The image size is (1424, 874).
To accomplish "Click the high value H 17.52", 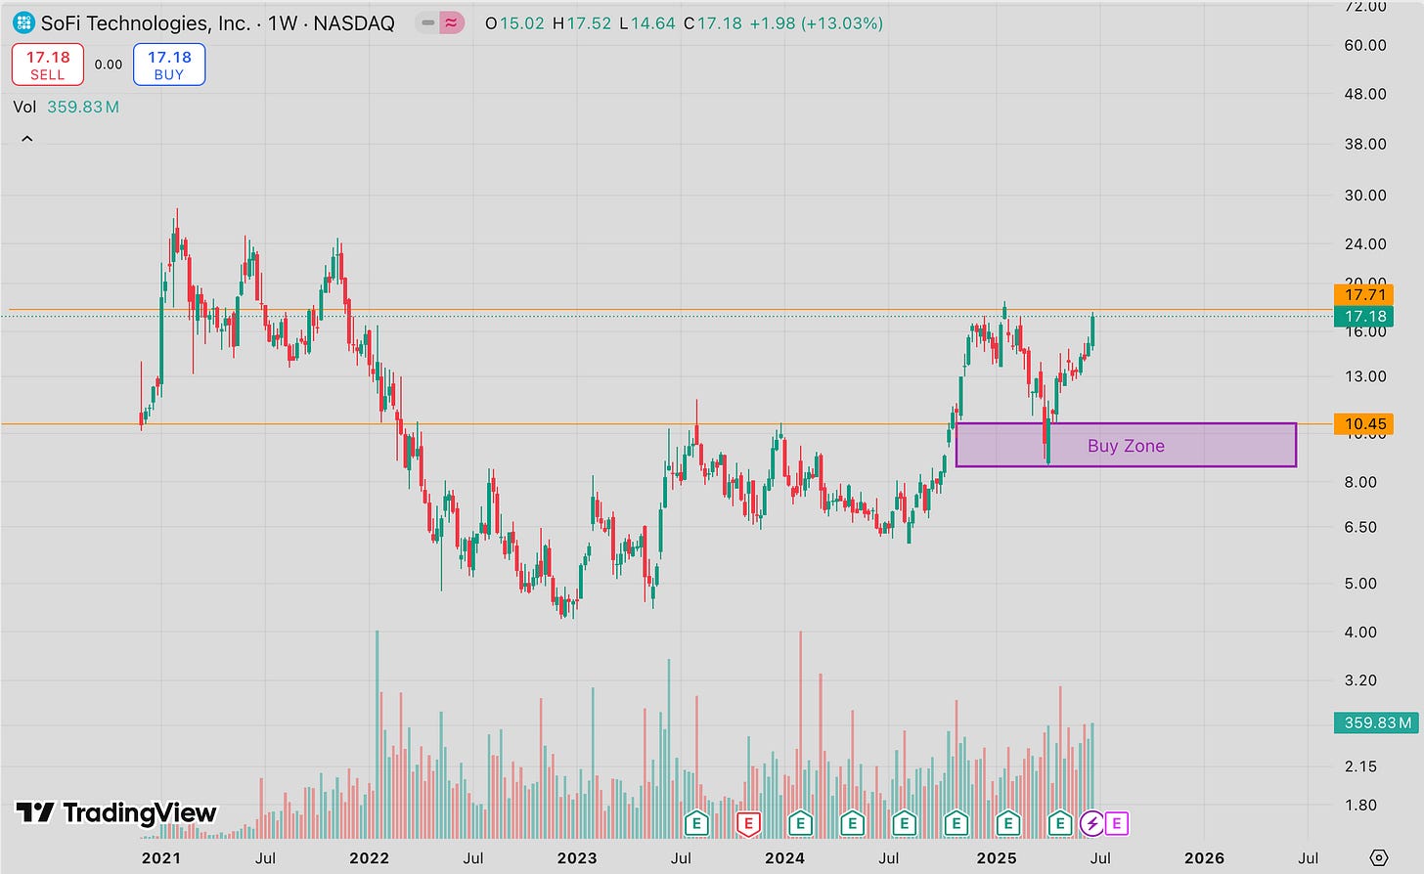I will point(582,22).
